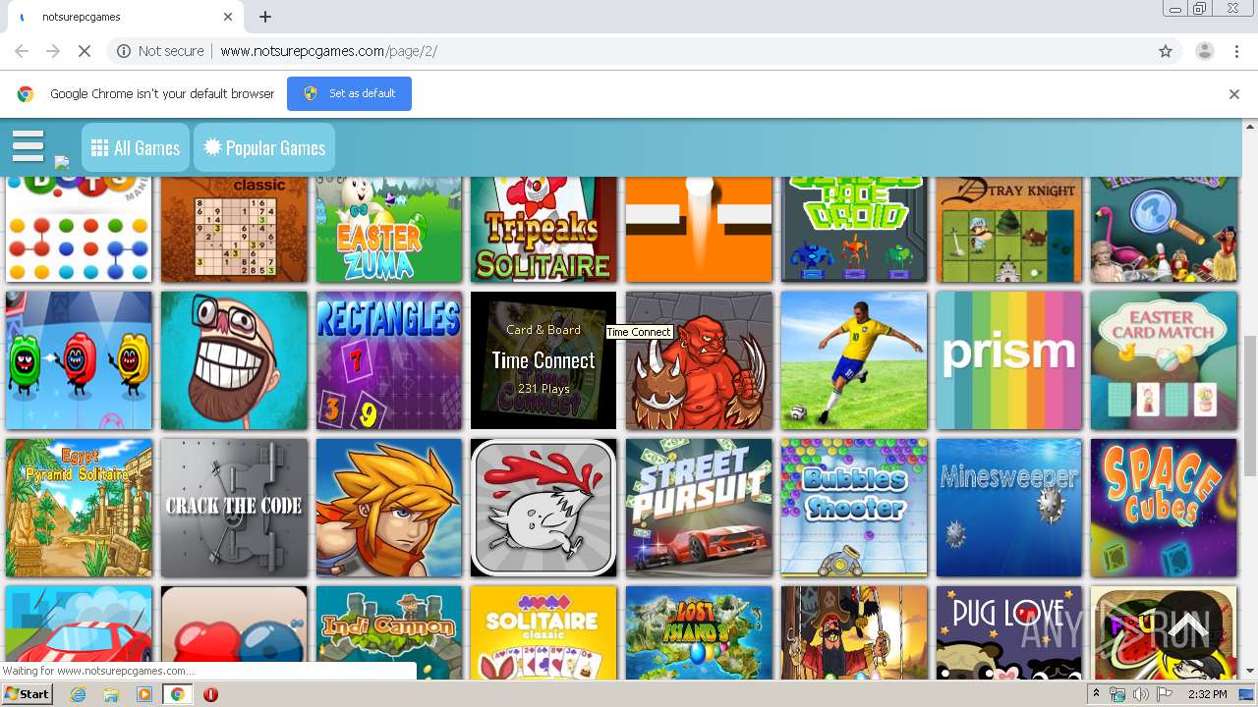Open the flamingo hidden objects game thumbnail
The height and width of the screenshot is (707, 1258).
(1164, 230)
